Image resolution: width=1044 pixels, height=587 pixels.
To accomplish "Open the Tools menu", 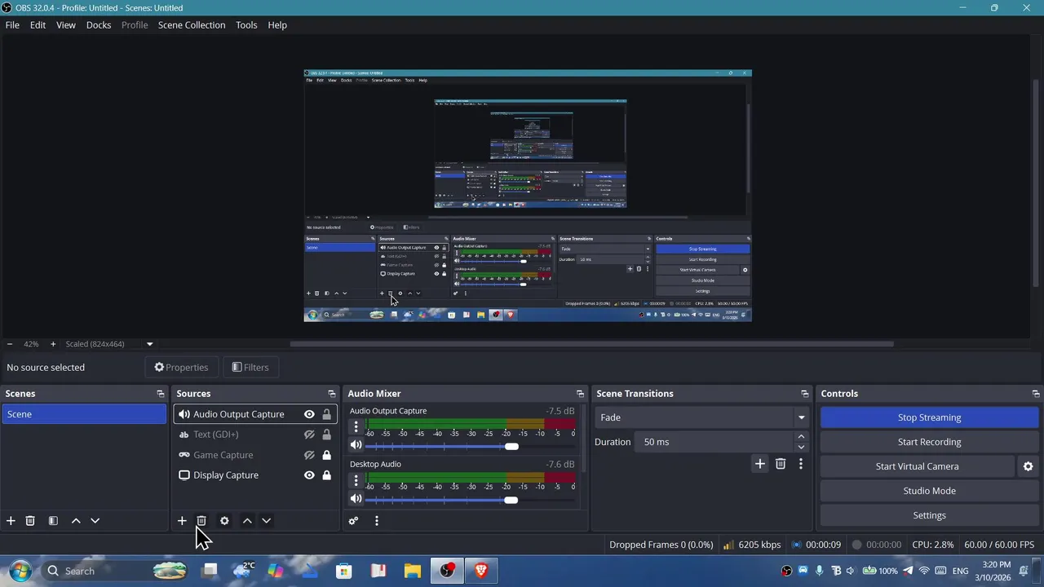I will click(246, 25).
